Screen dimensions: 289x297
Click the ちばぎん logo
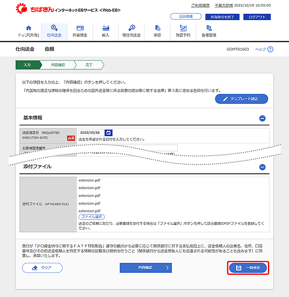(x=35, y=9)
